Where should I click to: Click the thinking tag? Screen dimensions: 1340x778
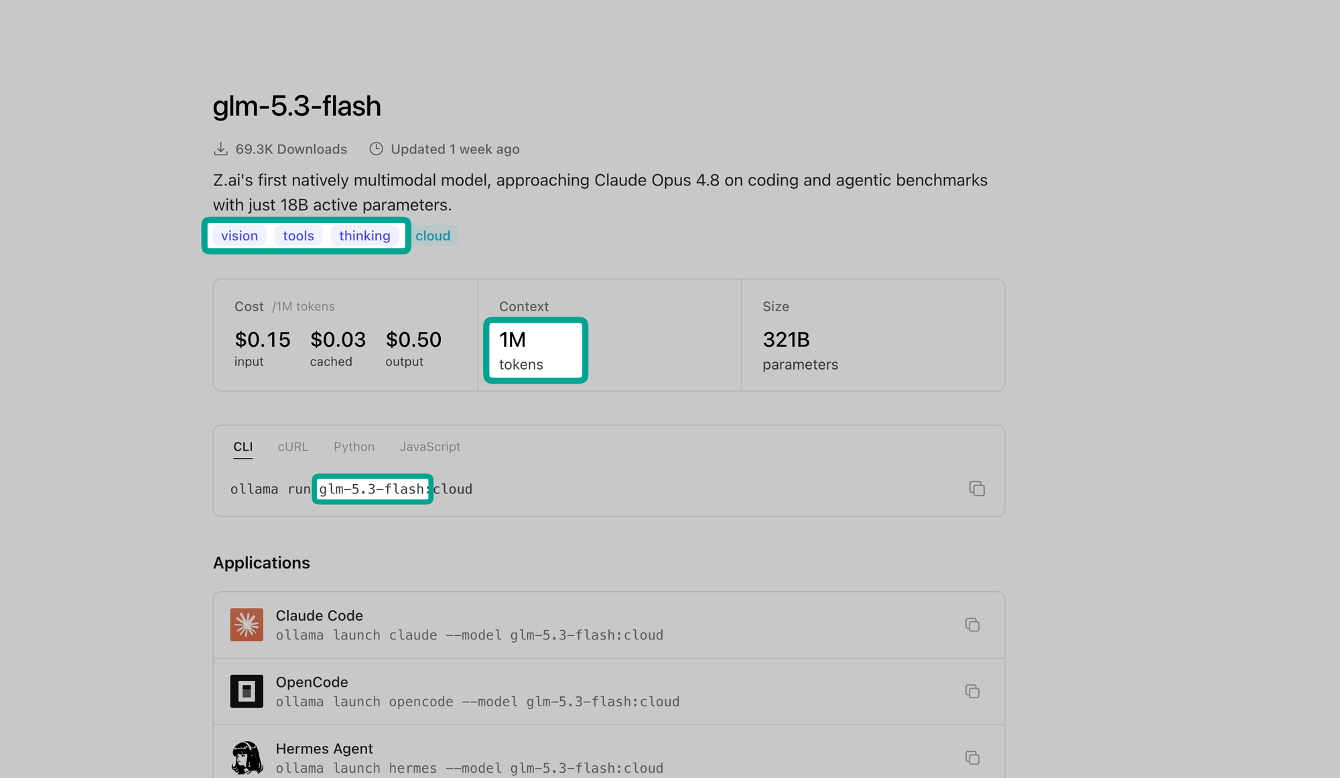click(364, 236)
